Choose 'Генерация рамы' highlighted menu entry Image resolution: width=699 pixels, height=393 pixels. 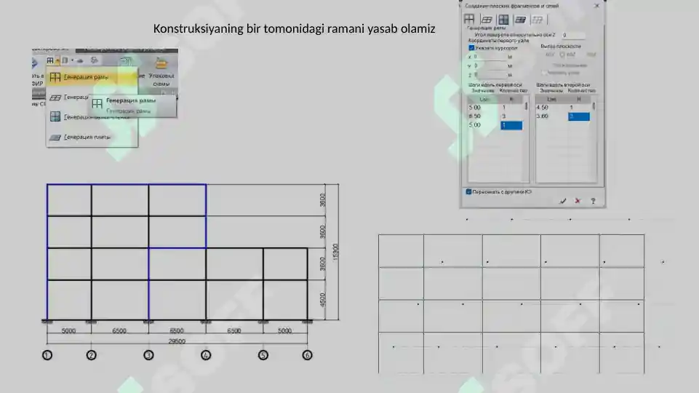tap(92, 77)
